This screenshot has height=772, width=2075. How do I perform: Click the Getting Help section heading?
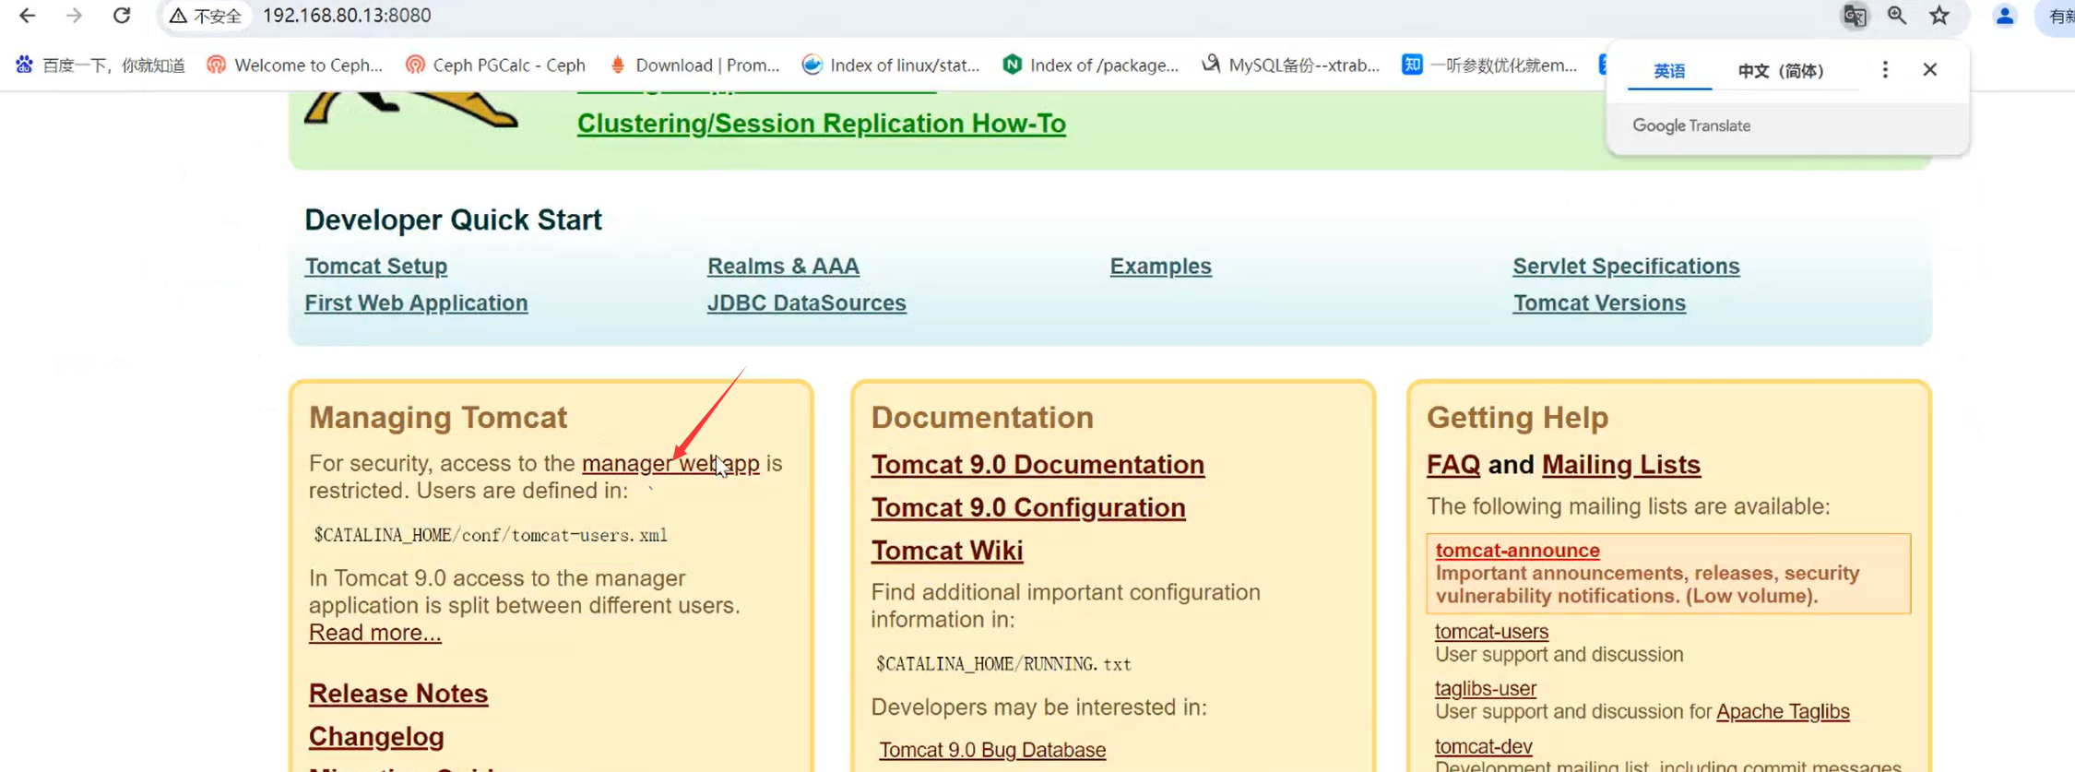click(x=1517, y=418)
